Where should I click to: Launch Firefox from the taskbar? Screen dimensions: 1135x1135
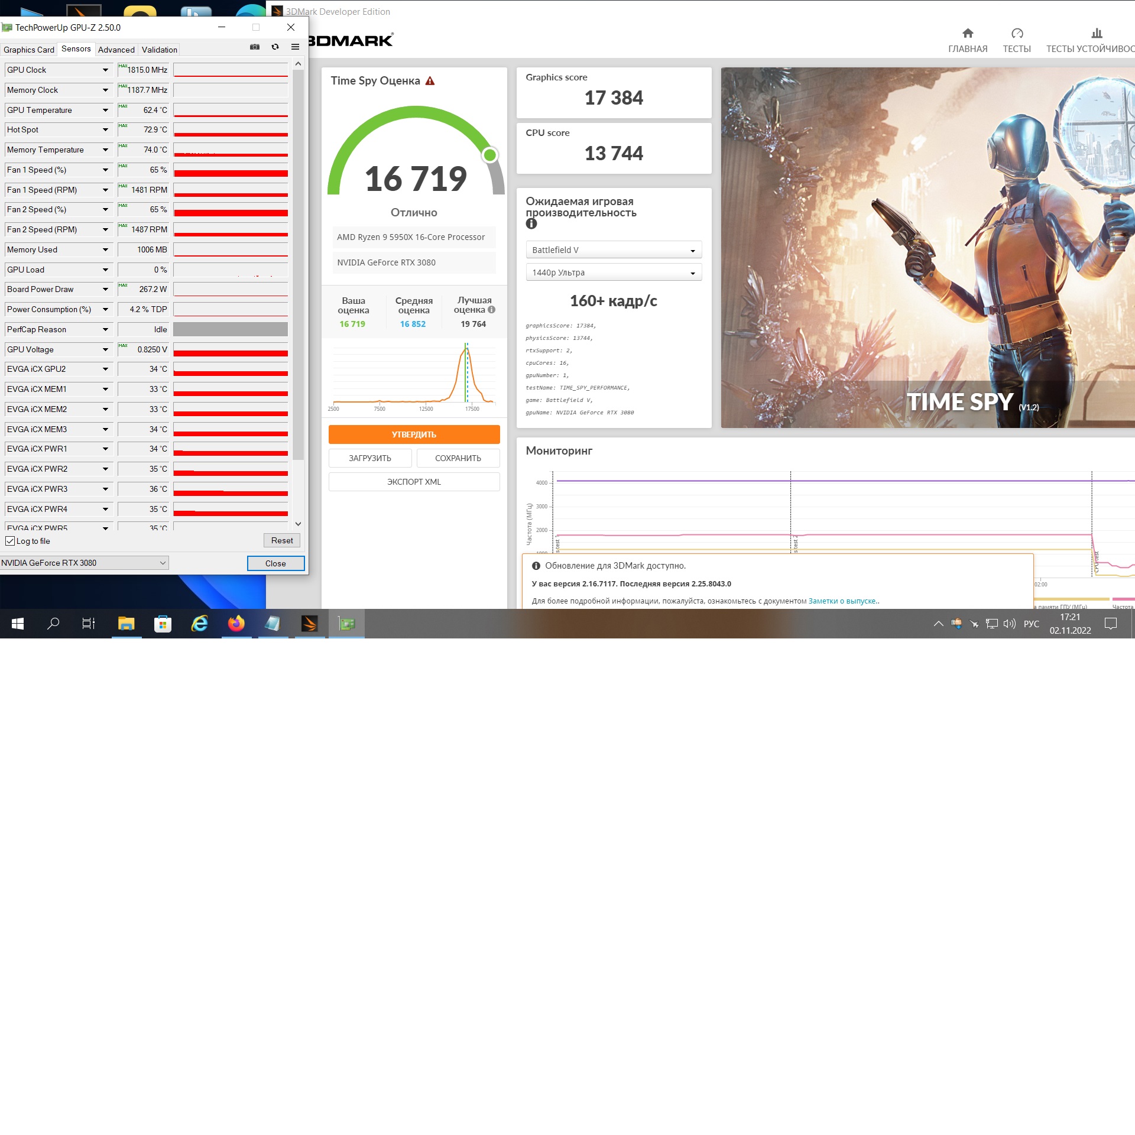(236, 624)
